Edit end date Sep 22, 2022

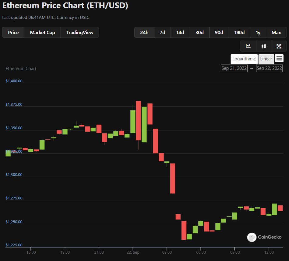[x=269, y=68]
